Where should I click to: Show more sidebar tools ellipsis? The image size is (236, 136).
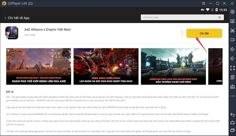[232, 96]
